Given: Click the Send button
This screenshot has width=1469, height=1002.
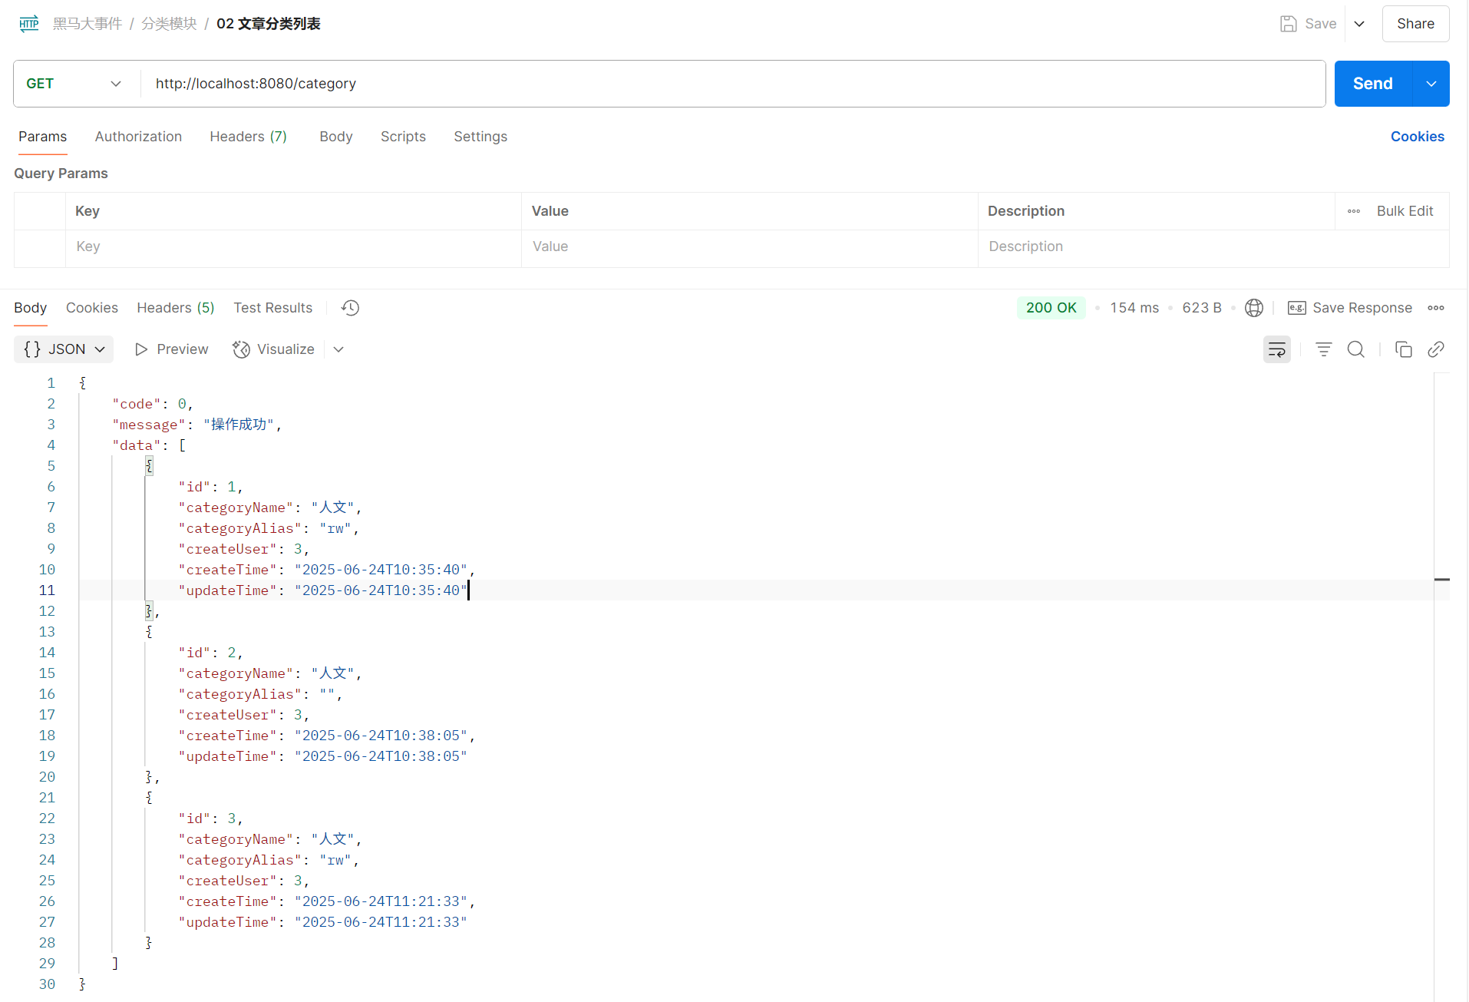Looking at the screenshot, I should pyautogui.click(x=1372, y=84).
